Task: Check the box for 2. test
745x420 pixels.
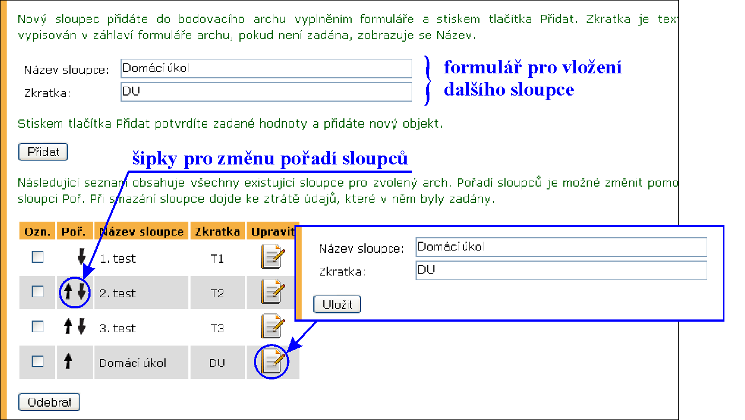Action: pos(37,292)
